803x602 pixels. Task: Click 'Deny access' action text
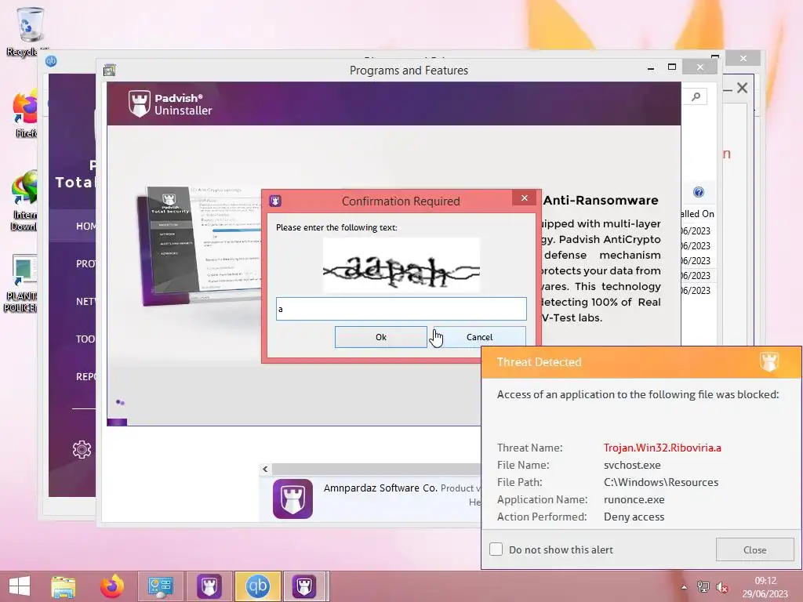coord(634,517)
